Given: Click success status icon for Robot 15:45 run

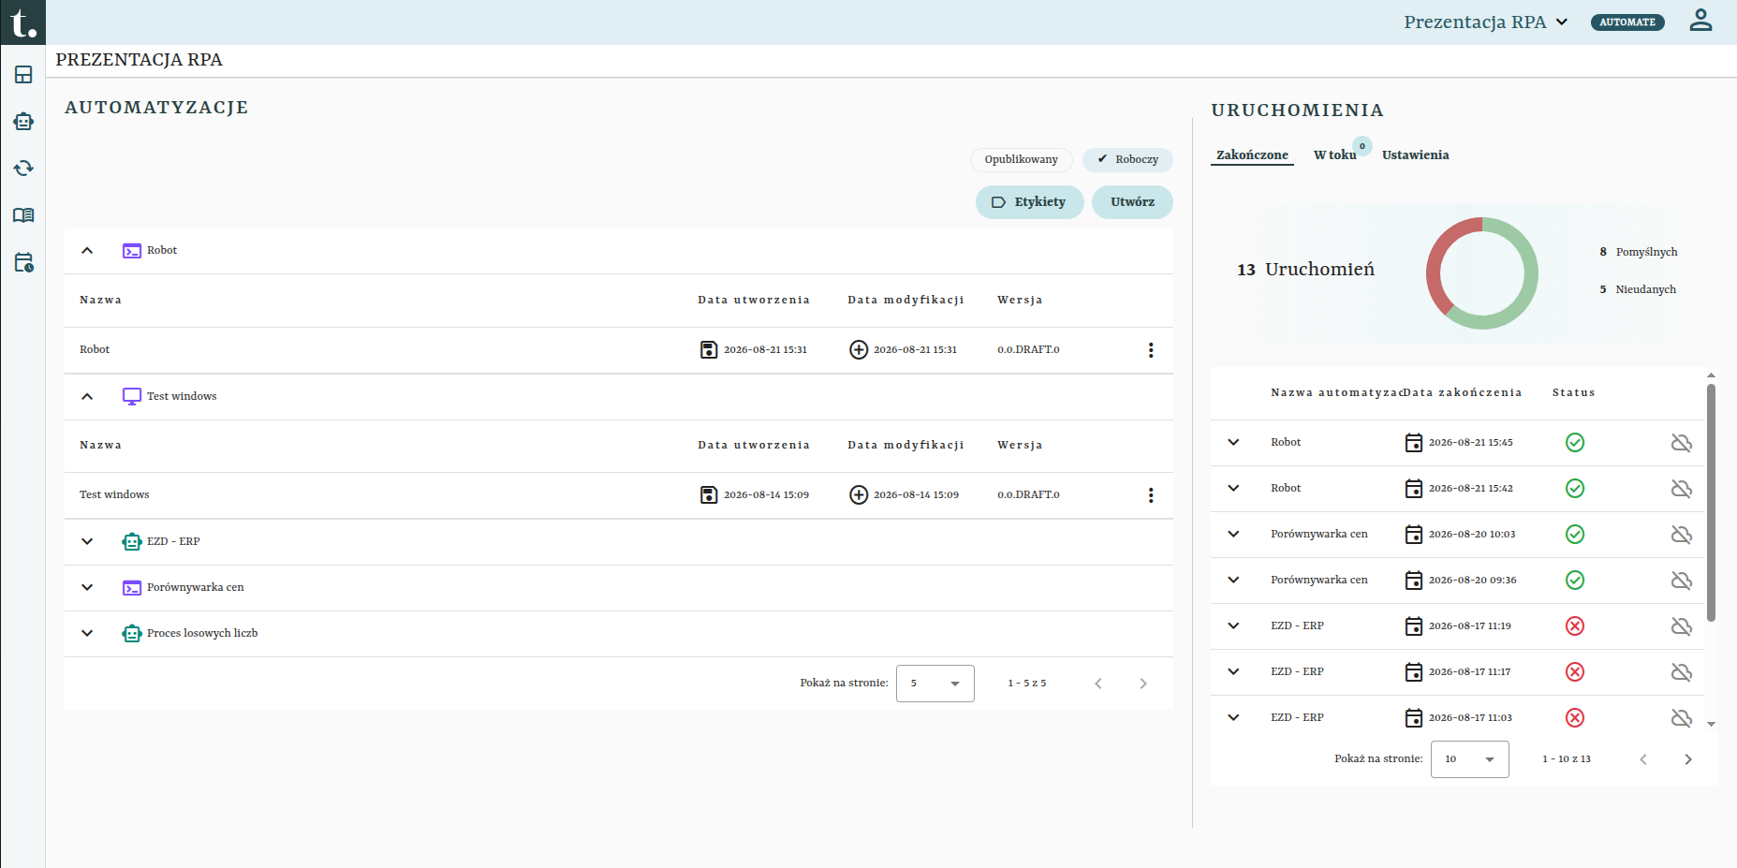Looking at the screenshot, I should tap(1575, 443).
